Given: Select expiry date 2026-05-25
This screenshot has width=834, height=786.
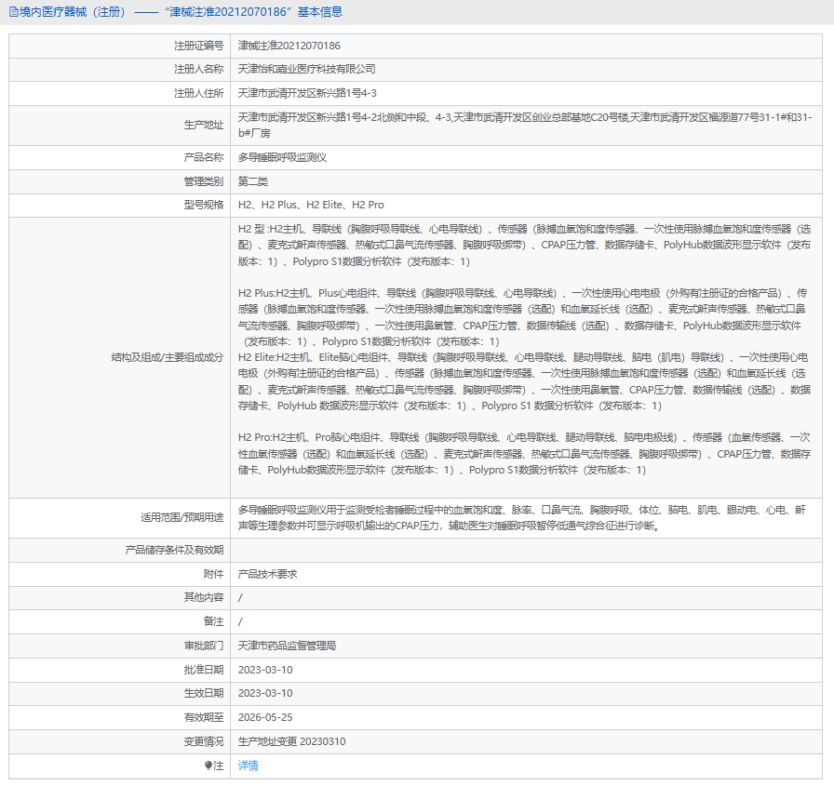Looking at the screenshot, I should 265,717.
